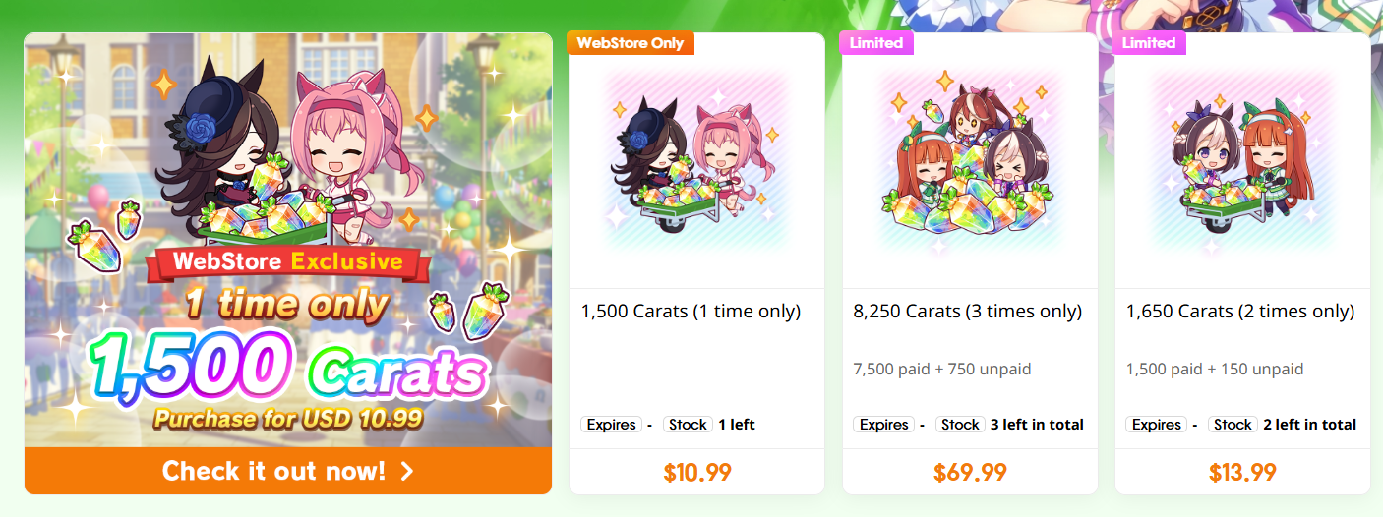This screenshot has height=517, width=1383.
Task: Click the Stock tag showing 1 left
Action: click(x=688, y=425)
